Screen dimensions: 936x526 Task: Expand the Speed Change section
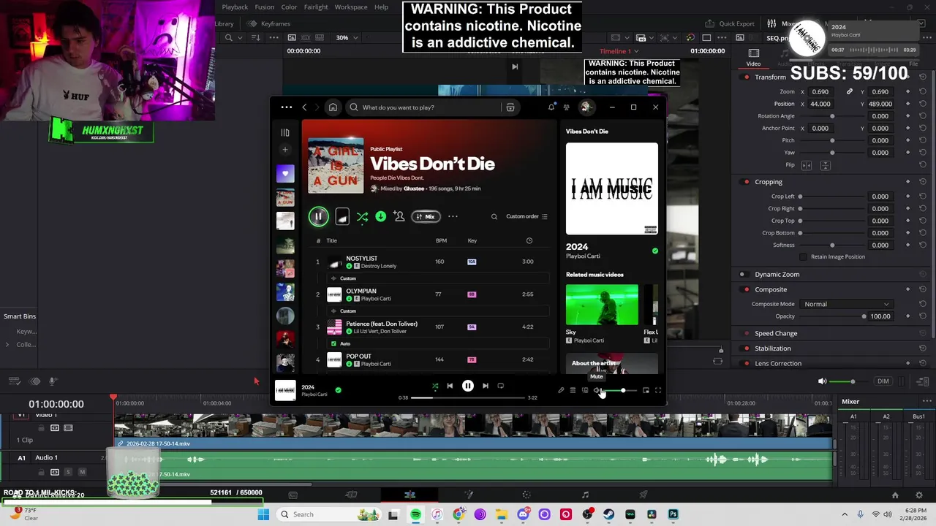click(776, 333)
